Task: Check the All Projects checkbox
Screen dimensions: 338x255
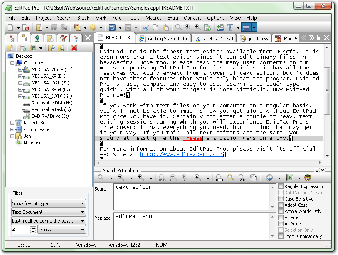Action: pos(281,223)
